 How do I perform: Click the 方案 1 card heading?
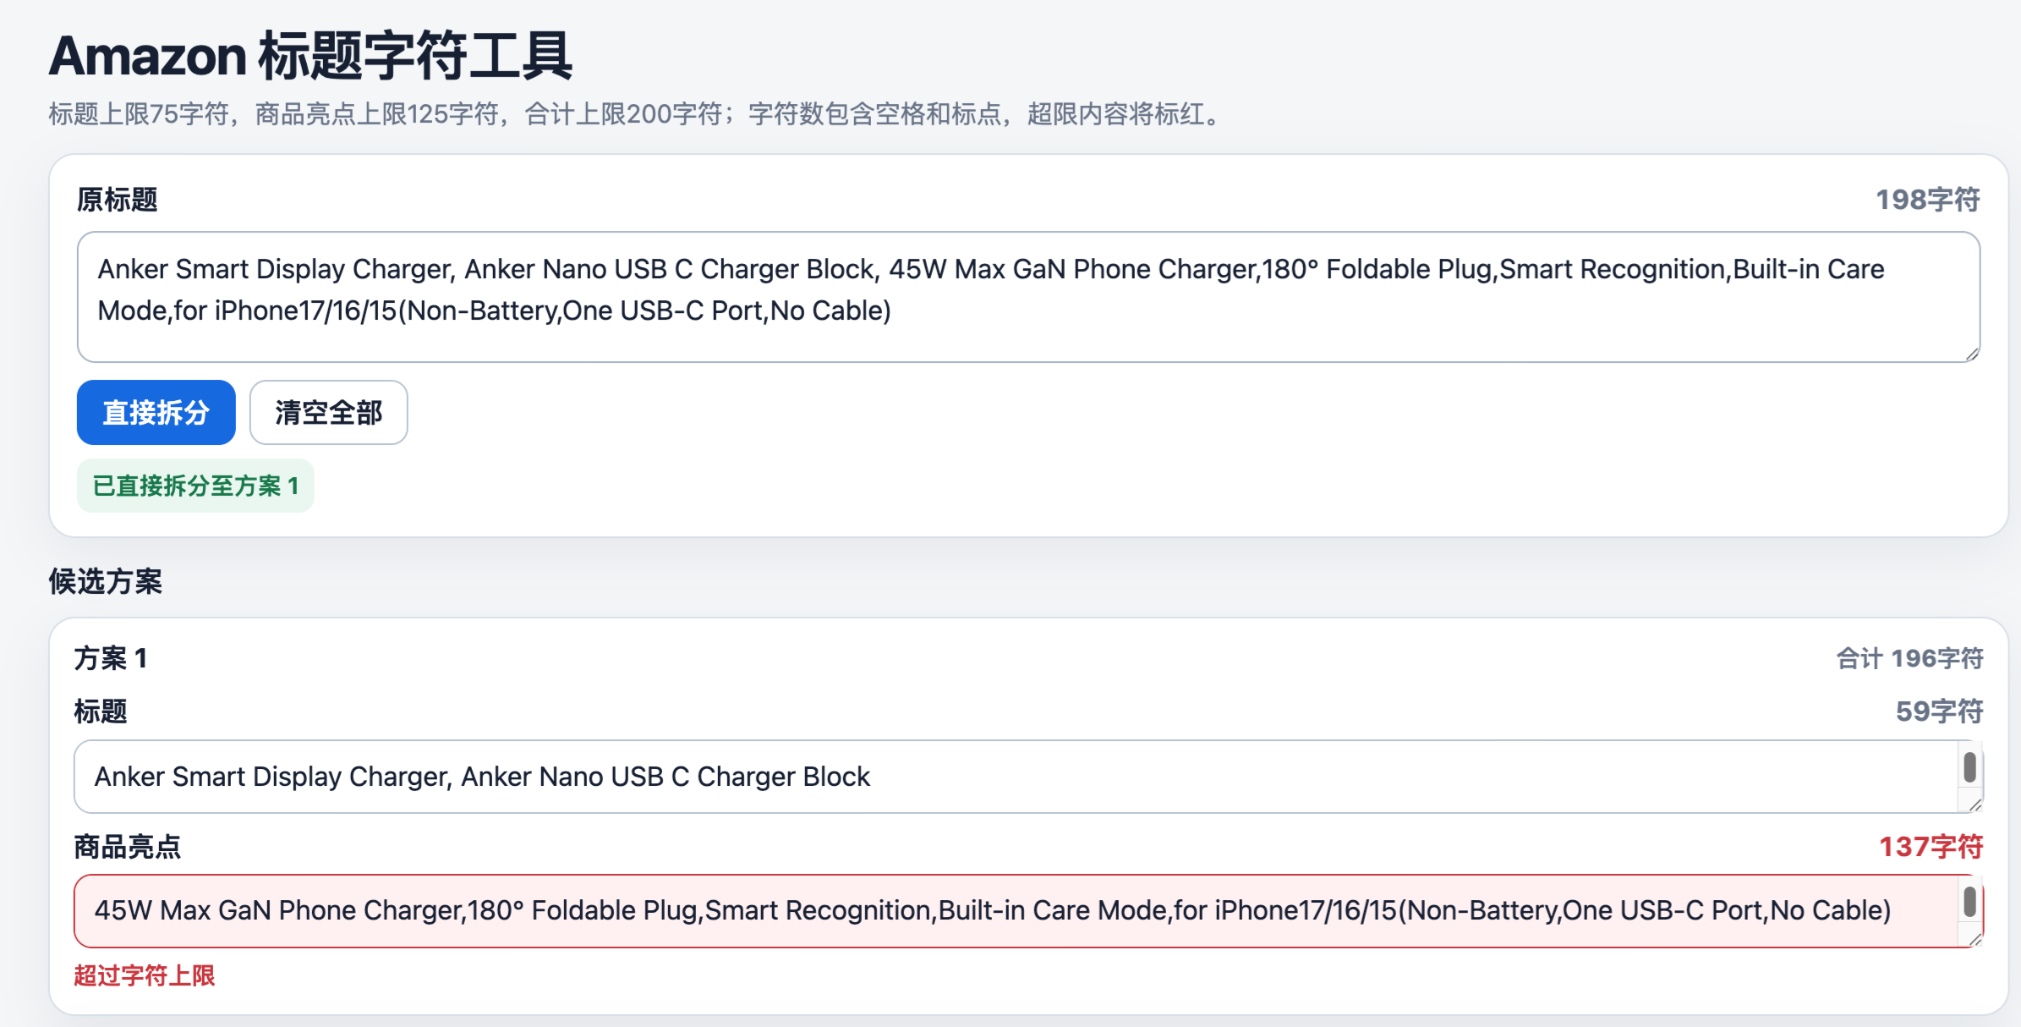pyautogui.click(x=111, y=658)
